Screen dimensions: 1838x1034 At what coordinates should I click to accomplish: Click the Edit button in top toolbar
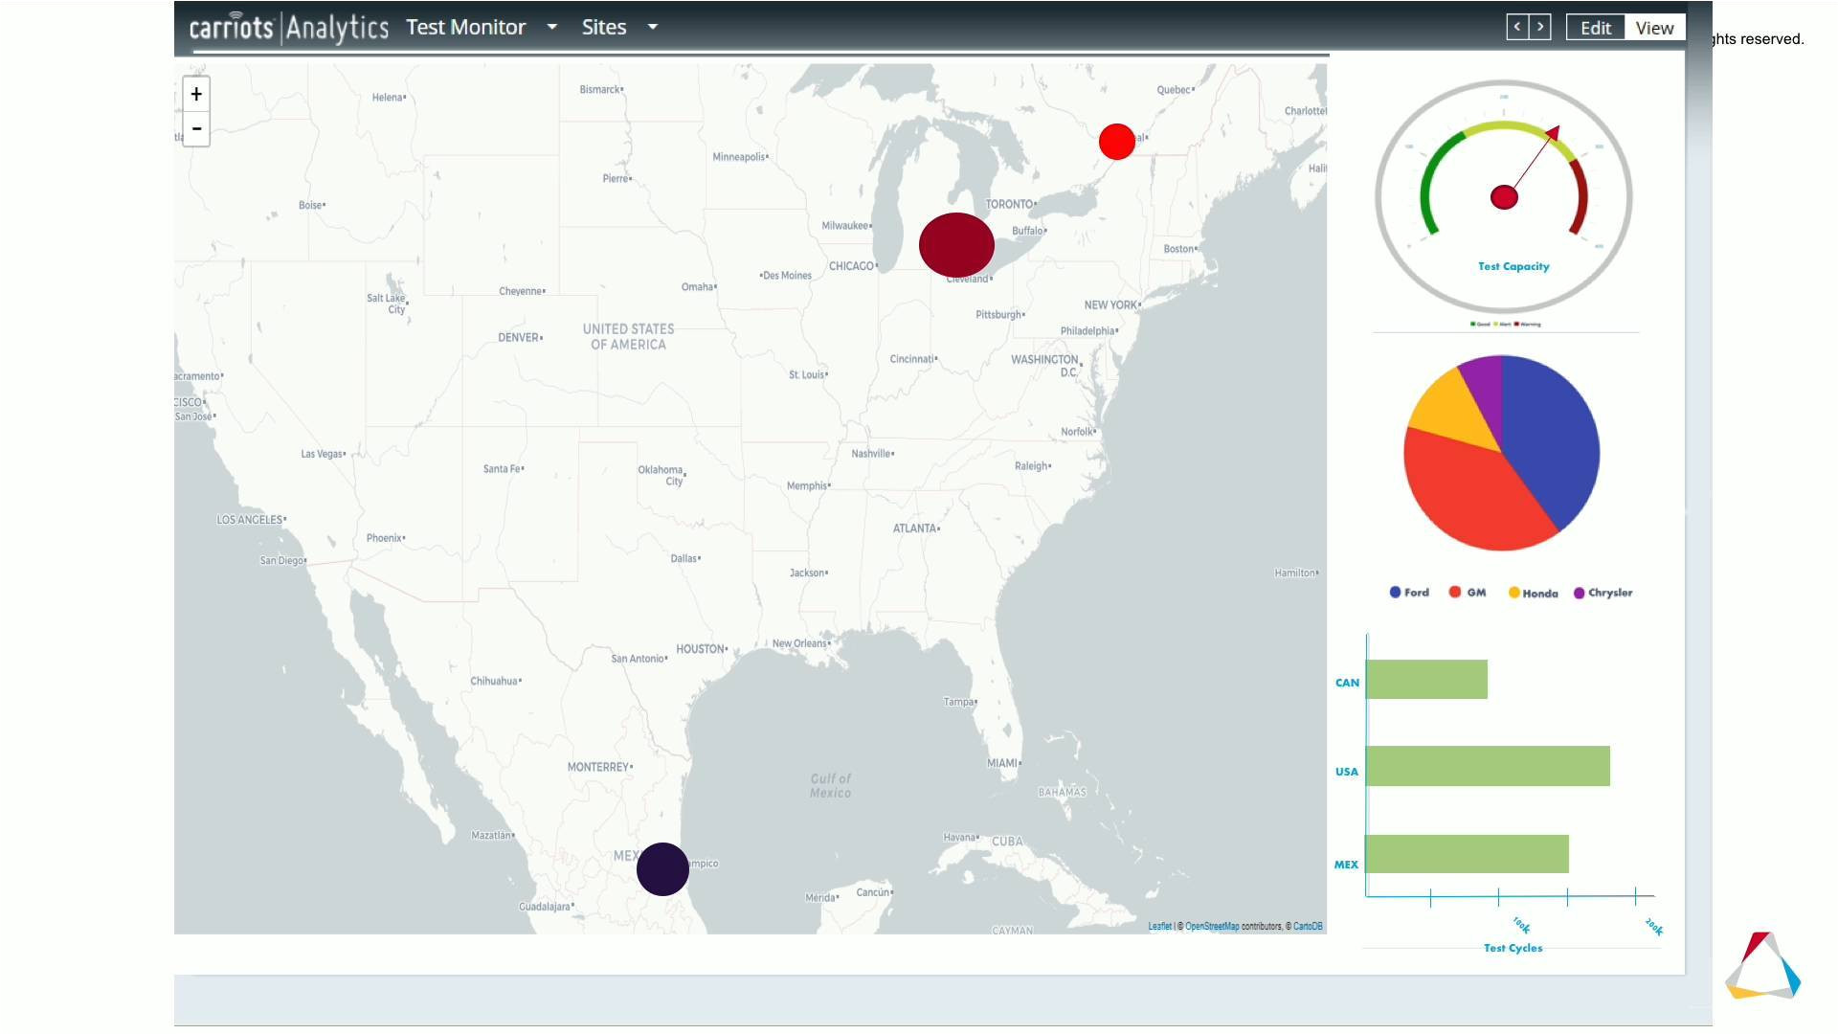tap(1594, 28)
